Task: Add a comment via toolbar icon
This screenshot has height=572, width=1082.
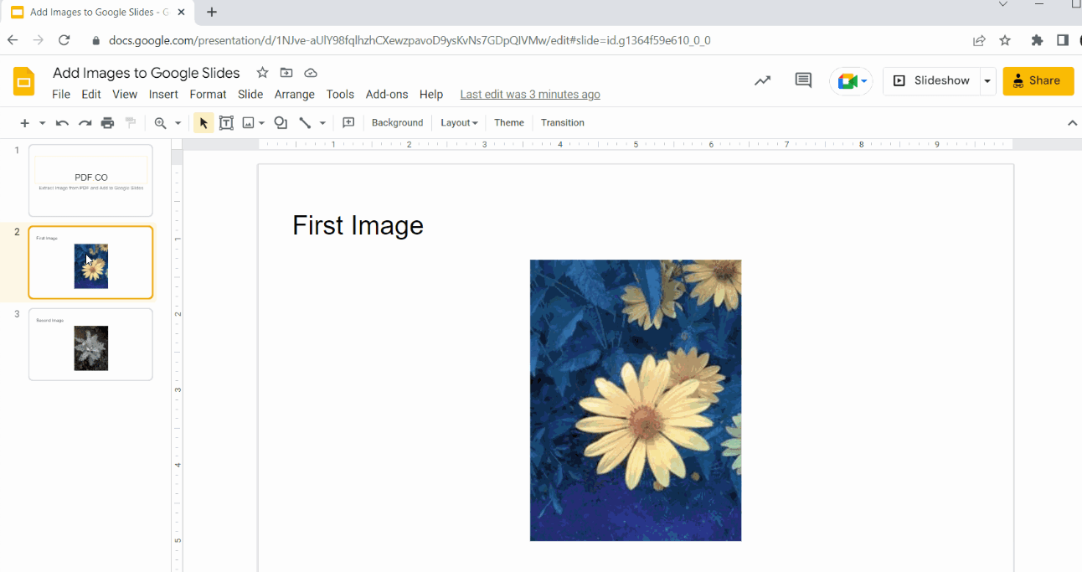Action: pos(349,123)
